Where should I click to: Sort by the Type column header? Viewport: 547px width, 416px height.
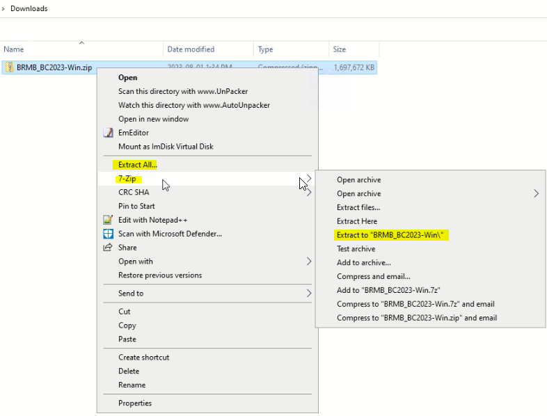tap(265, 49)
